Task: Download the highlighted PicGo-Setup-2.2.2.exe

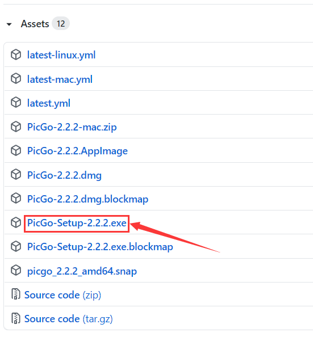Action: (x=77, y=223)
